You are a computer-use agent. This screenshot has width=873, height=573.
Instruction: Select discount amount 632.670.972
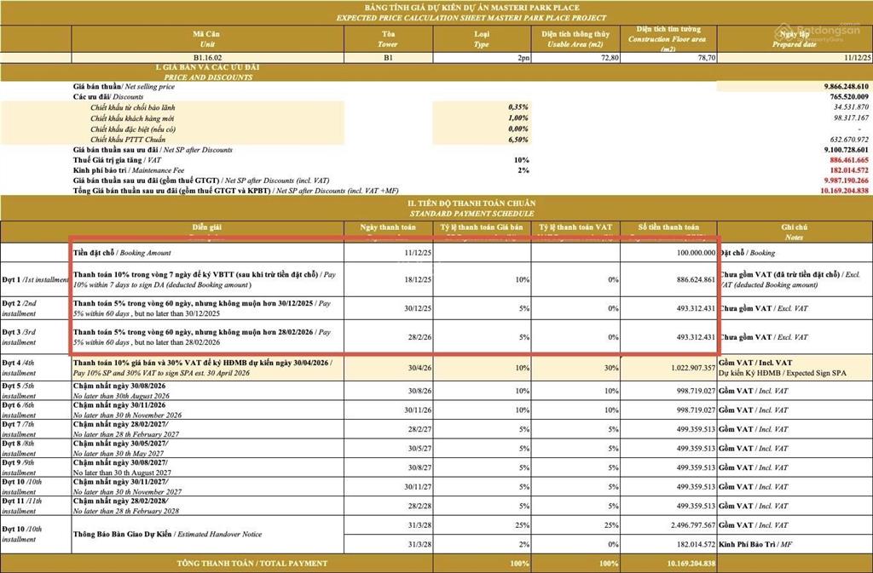849,140
